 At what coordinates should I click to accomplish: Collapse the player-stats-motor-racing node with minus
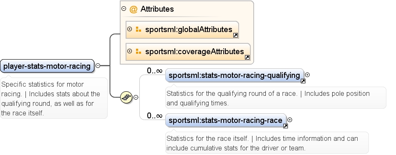(98, 65)
